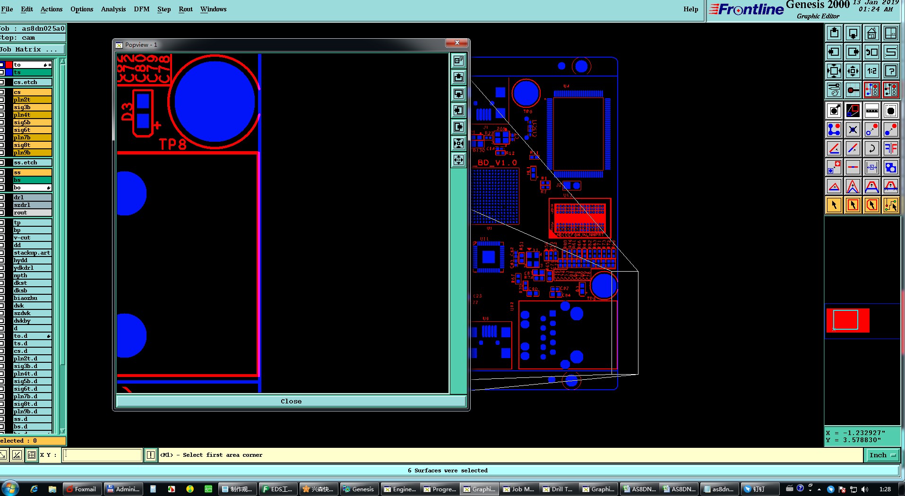This screenshot has height=496, width=905.
Task: Click the previous view undo-zoom icon
Action: [x=872, y=52]
